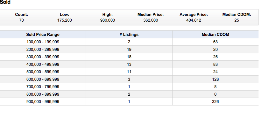Click the Median CDOM column header
This screenshot has width=261, height=117.
point(215,34)
